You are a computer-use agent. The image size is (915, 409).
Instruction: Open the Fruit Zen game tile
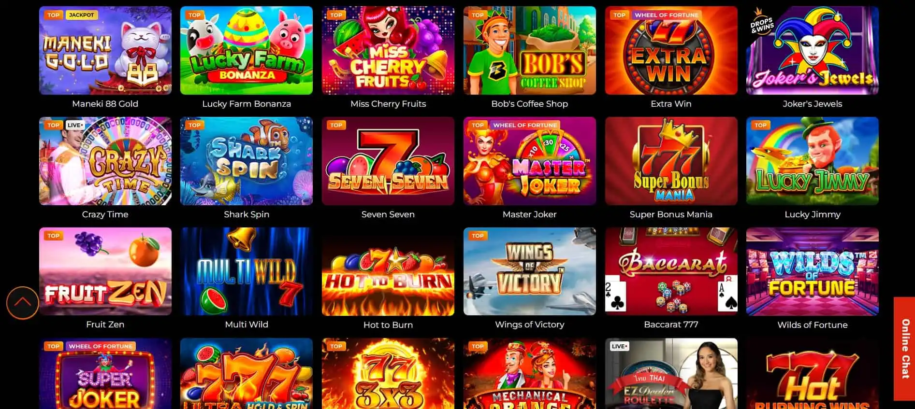[105, 271]
